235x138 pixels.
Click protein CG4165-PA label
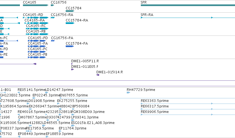click(38, 44)
